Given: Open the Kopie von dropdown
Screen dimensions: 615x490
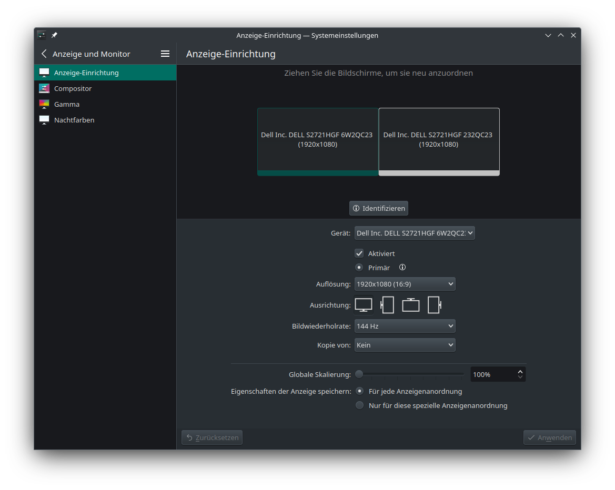Looking at the screenshot, I should point(405,345).
